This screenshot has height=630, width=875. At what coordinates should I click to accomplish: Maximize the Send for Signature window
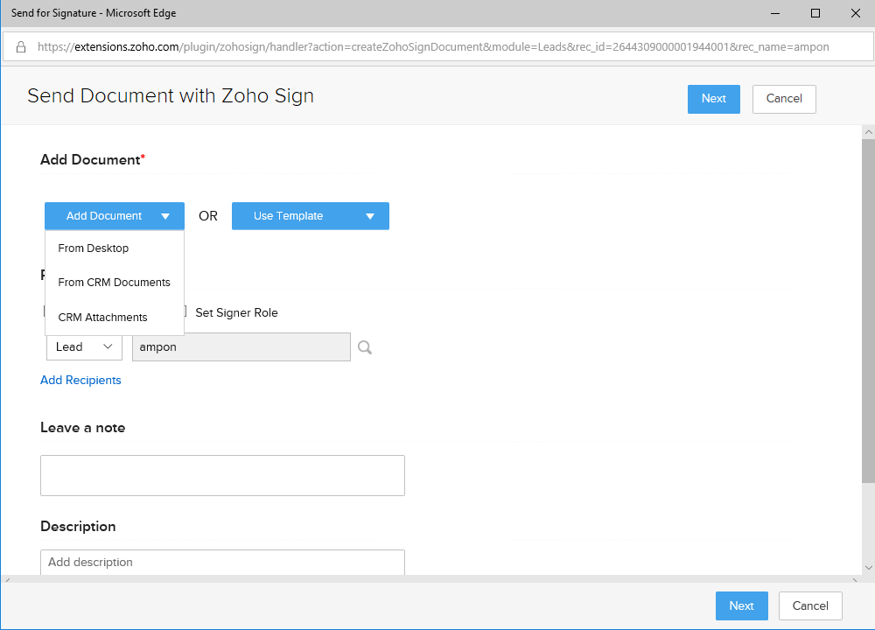[x=815, y=13]
